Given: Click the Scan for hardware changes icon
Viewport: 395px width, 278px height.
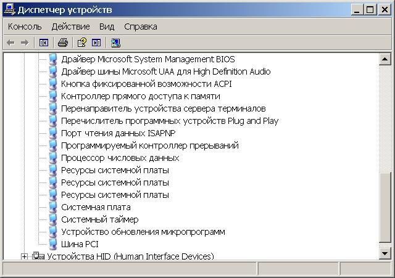Looking at the screenshot, I should click(115, 43).
